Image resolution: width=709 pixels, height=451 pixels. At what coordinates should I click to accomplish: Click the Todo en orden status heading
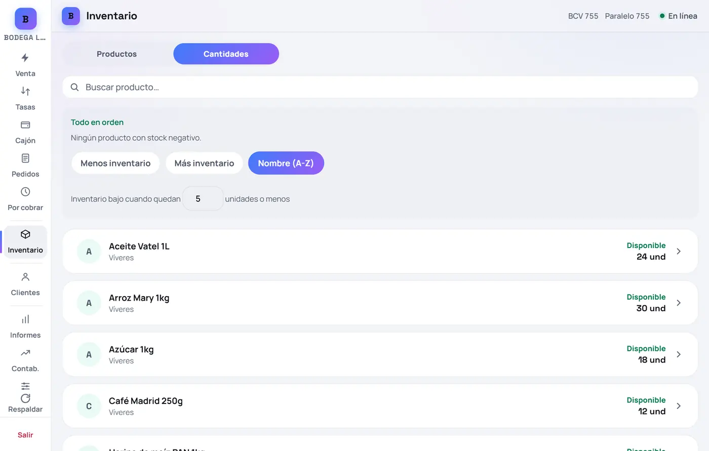(x=97, y=122)
